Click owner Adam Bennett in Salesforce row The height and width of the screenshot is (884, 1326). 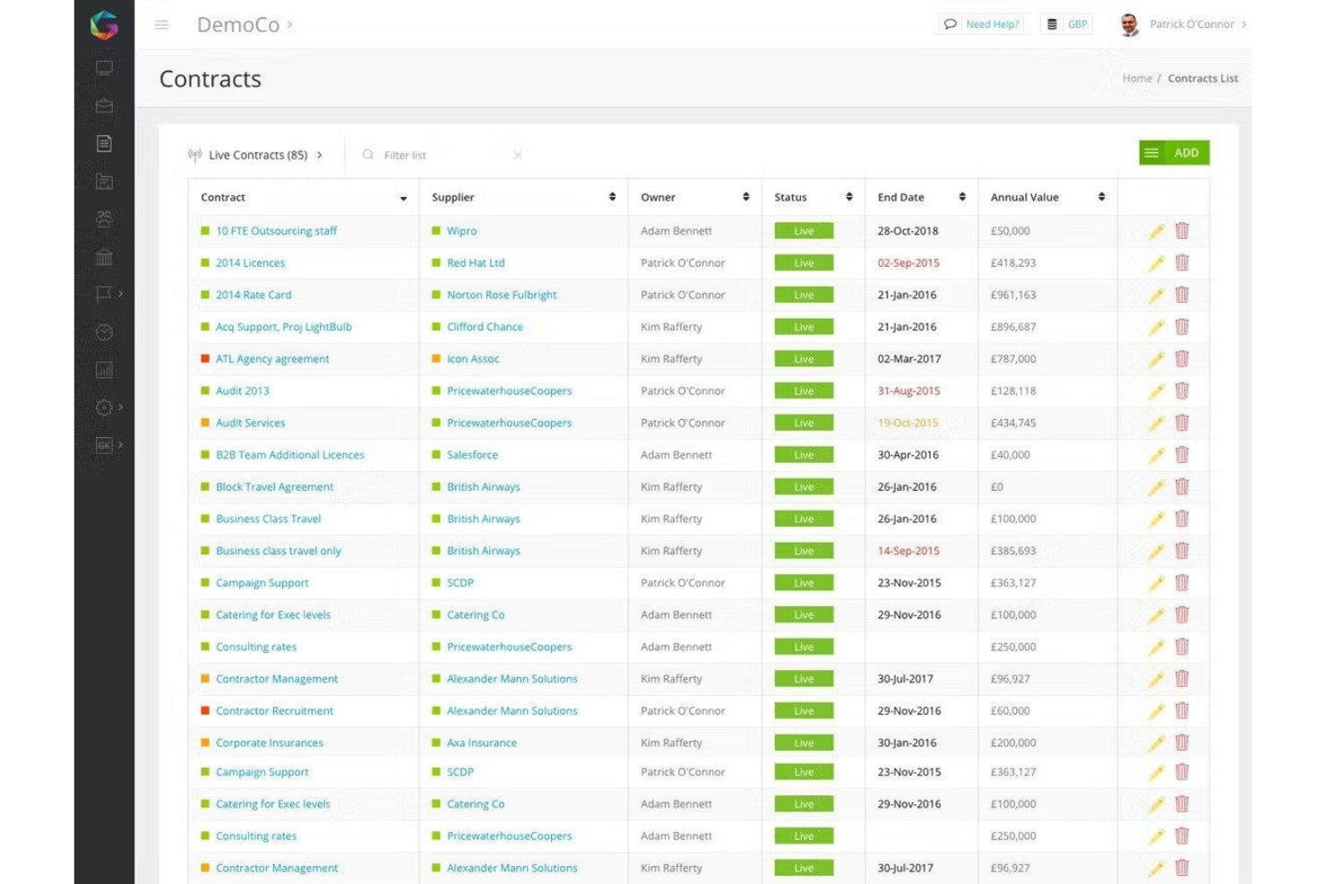(676, 455)
